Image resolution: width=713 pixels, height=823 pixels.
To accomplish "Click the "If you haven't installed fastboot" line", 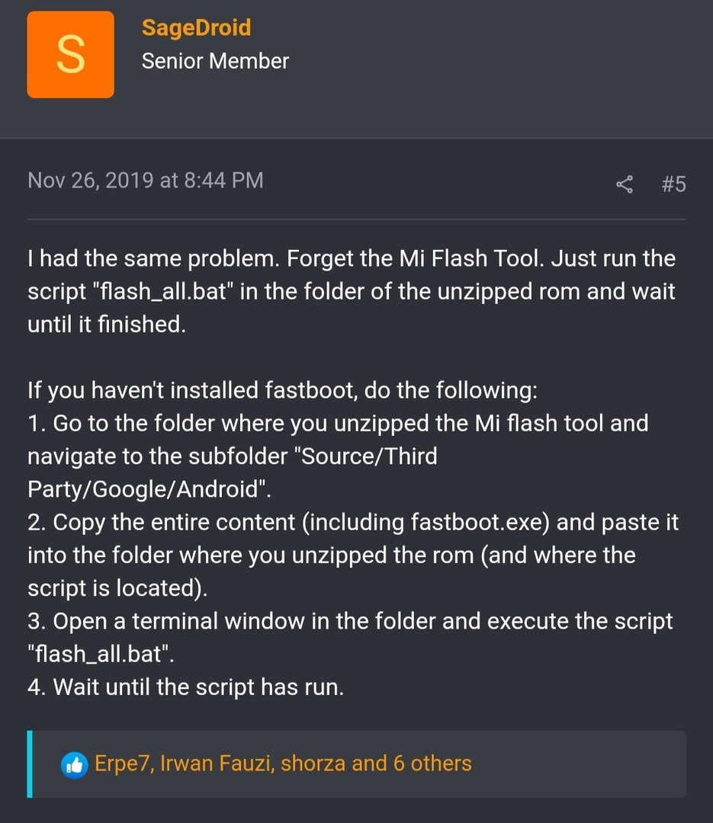I will (283, 390).
